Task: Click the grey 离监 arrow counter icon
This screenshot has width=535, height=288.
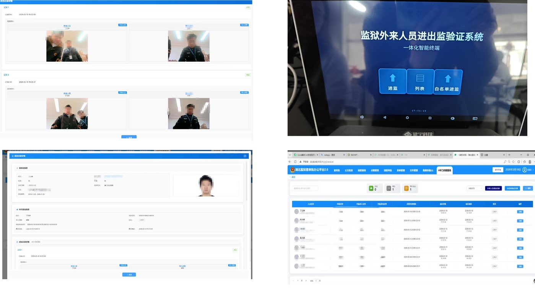Action: point(389,188)
